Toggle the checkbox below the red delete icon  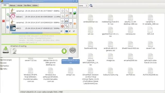click(x=62, y=31)
